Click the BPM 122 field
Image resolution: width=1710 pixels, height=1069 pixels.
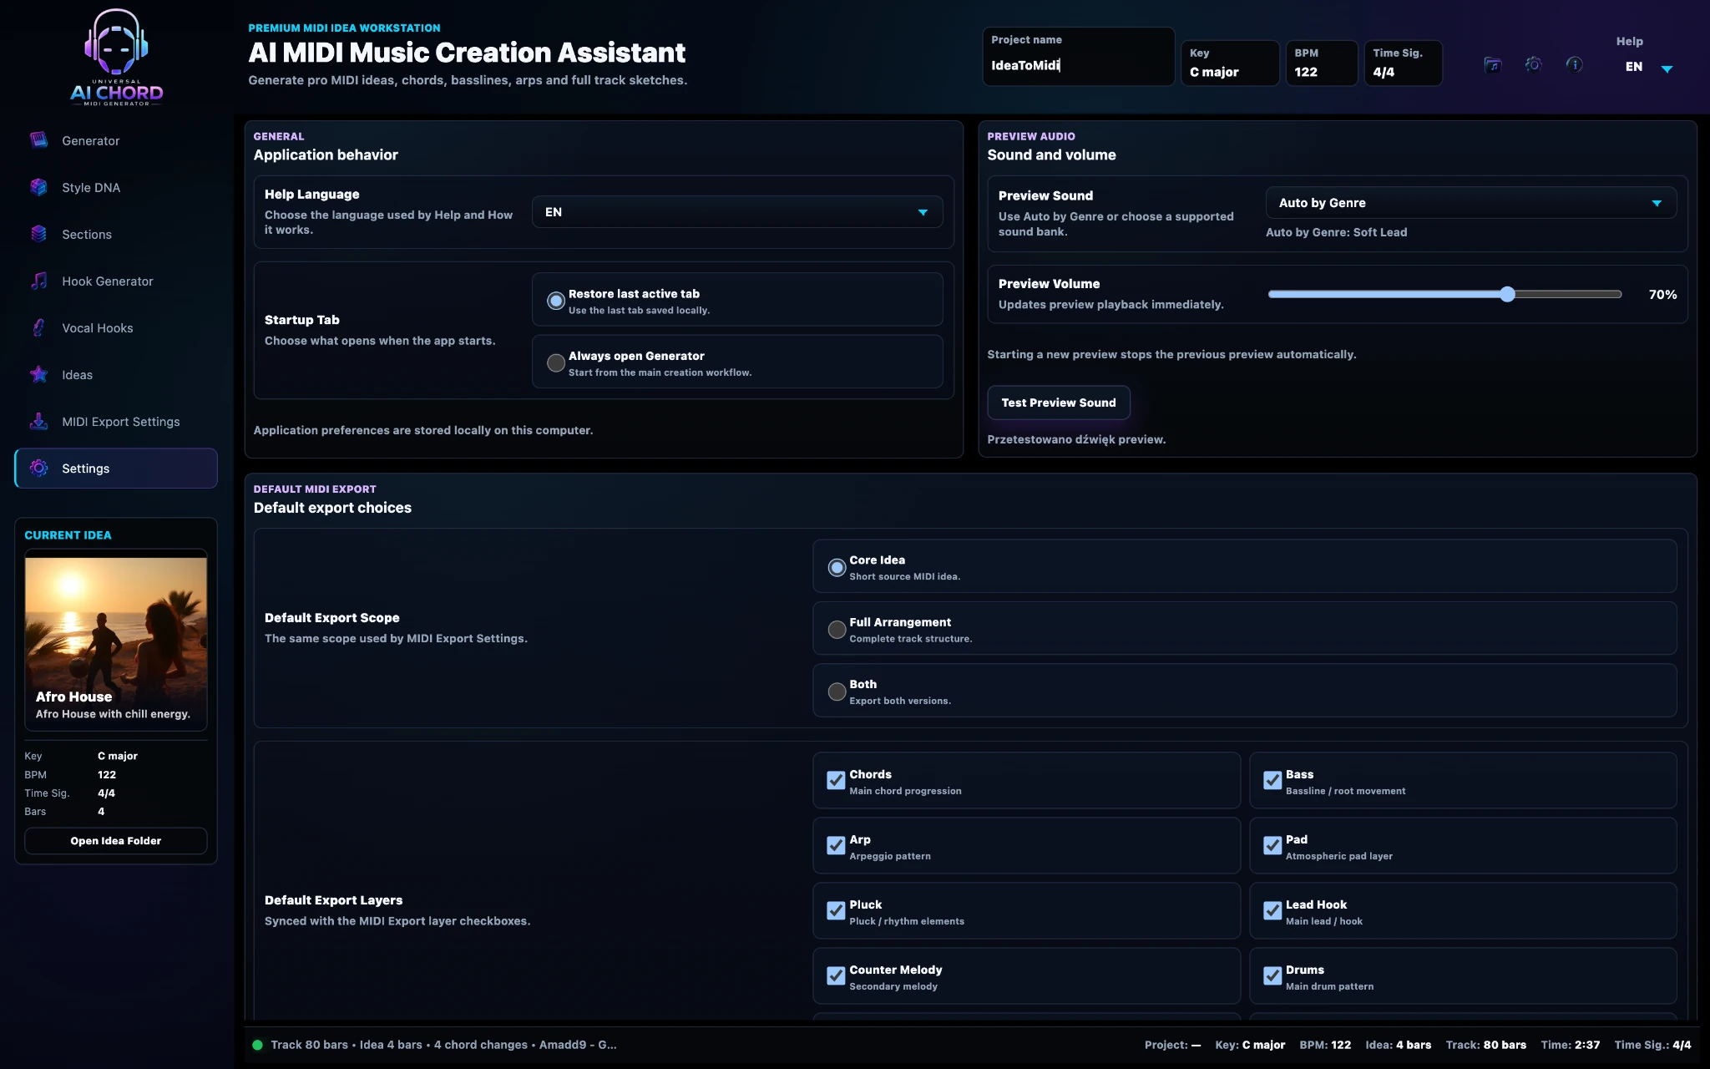[1322, 63]
